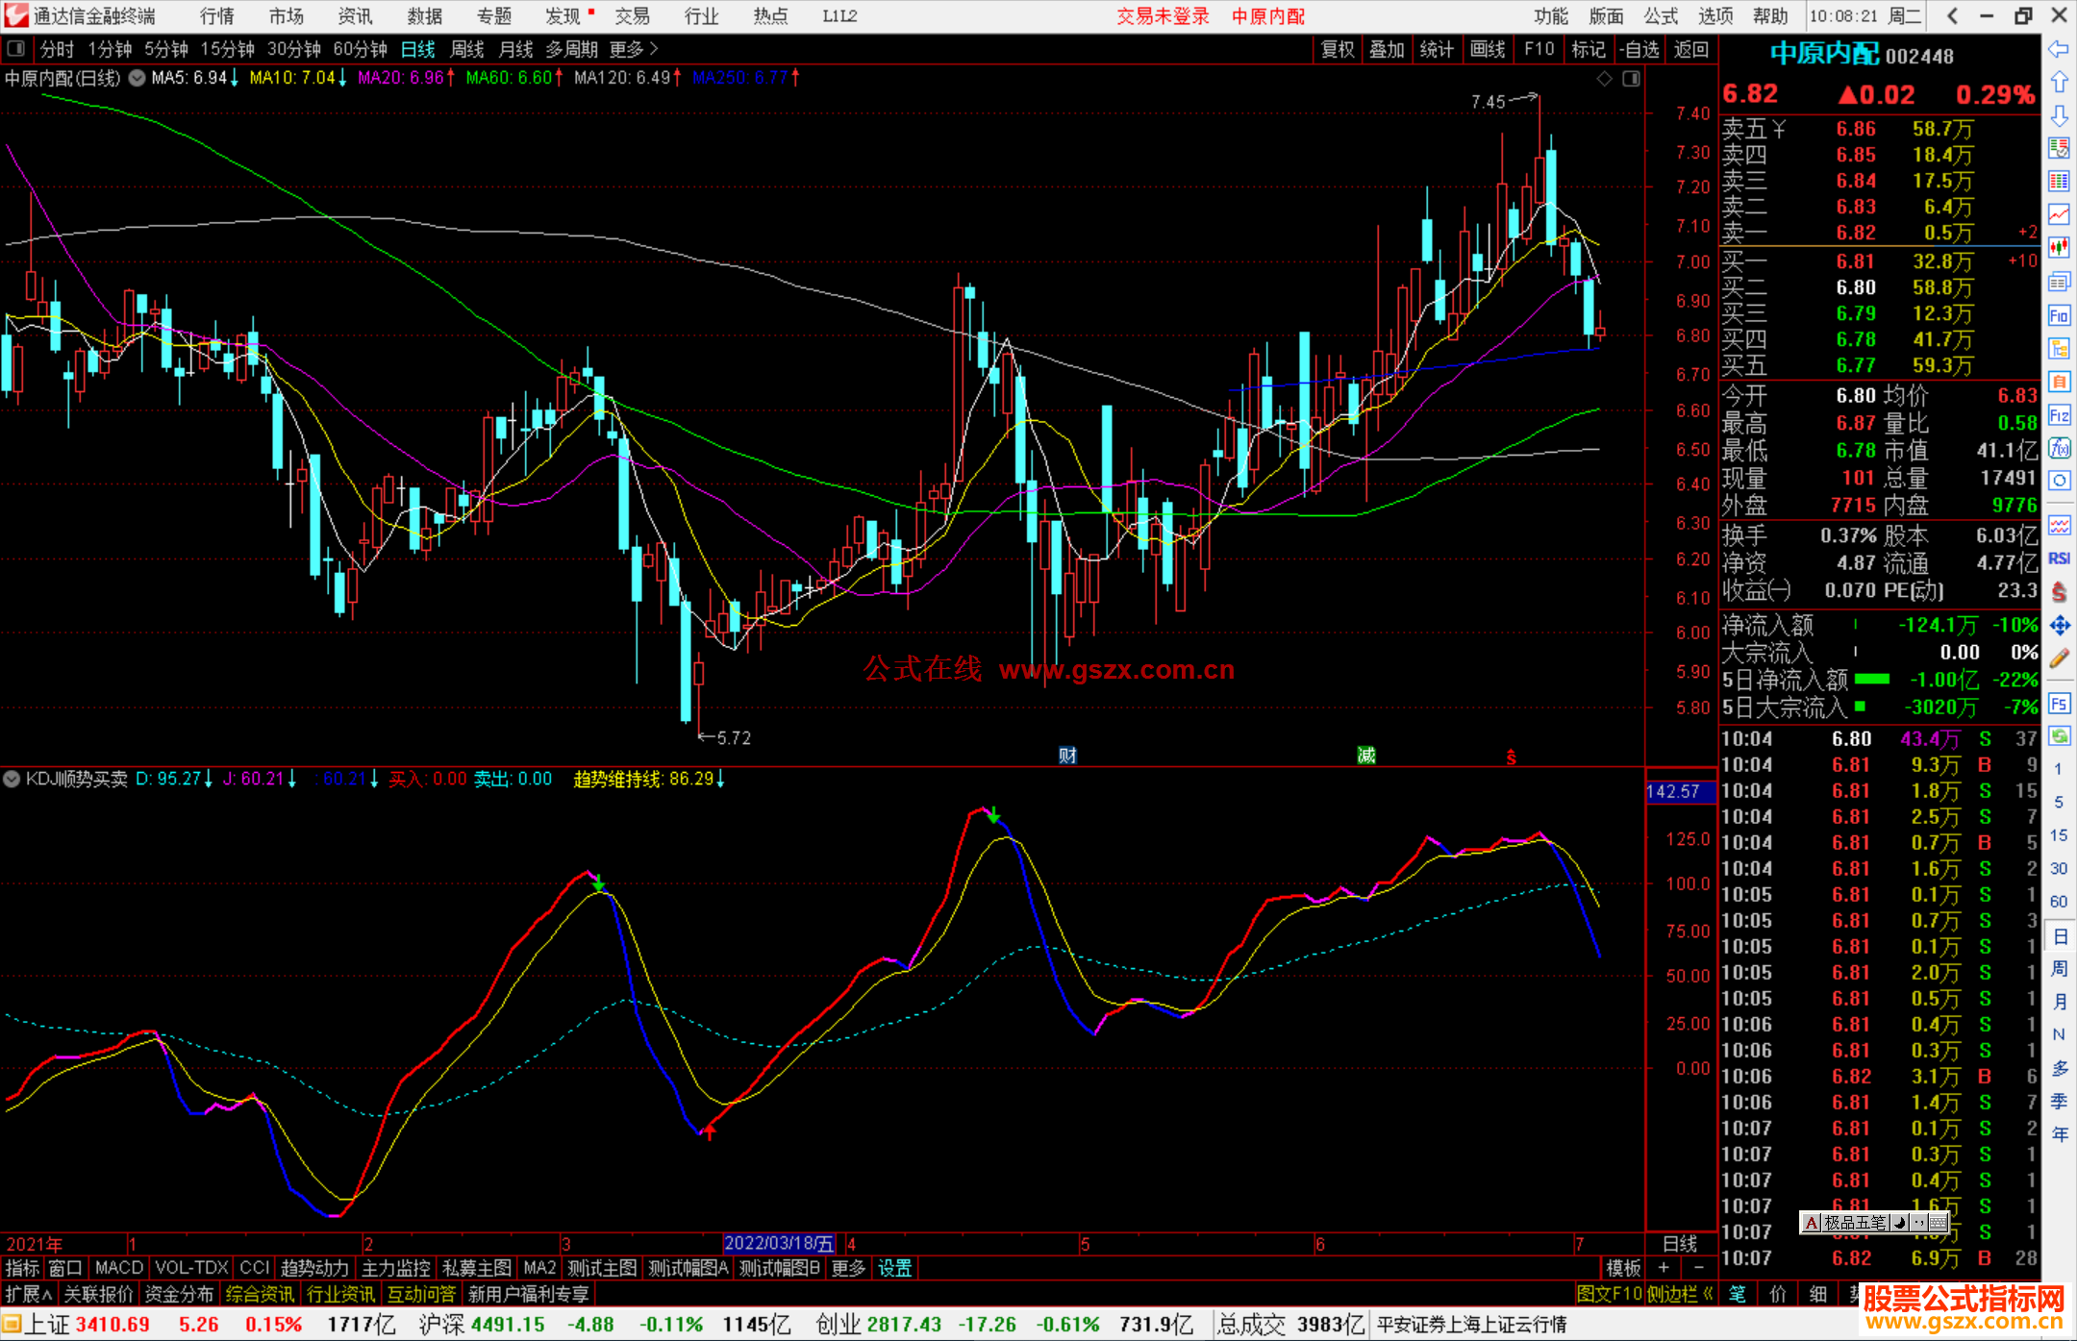Switch to 1分钟 period

(110, 49)
